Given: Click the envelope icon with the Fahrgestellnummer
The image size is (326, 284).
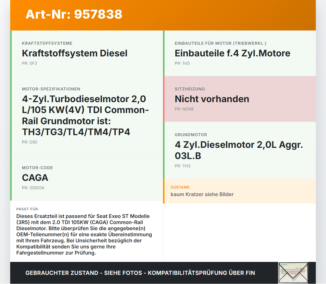Looking at the screenshot, I should 293,272.
